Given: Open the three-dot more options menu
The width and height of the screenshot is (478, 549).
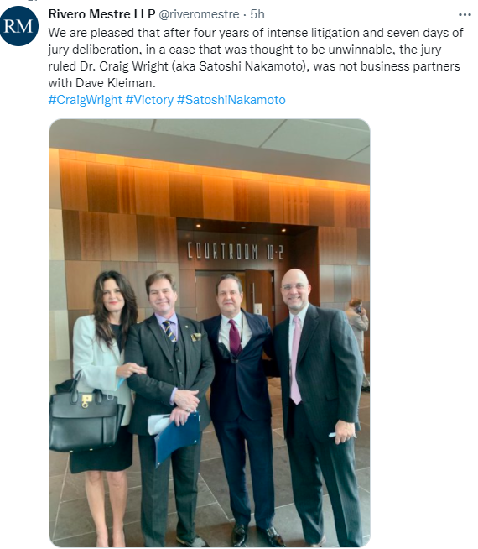Looking at the screenshot, I should (x=465, y=15).
